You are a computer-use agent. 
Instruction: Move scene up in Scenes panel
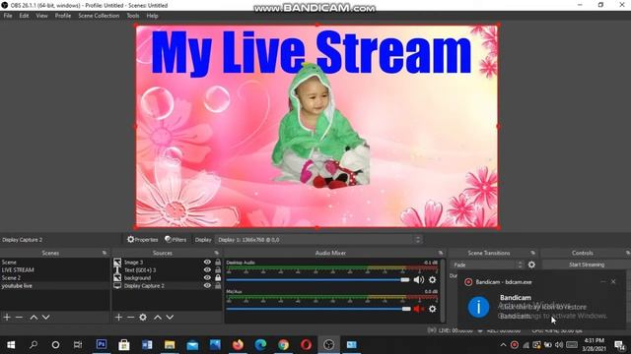(34, 317)
